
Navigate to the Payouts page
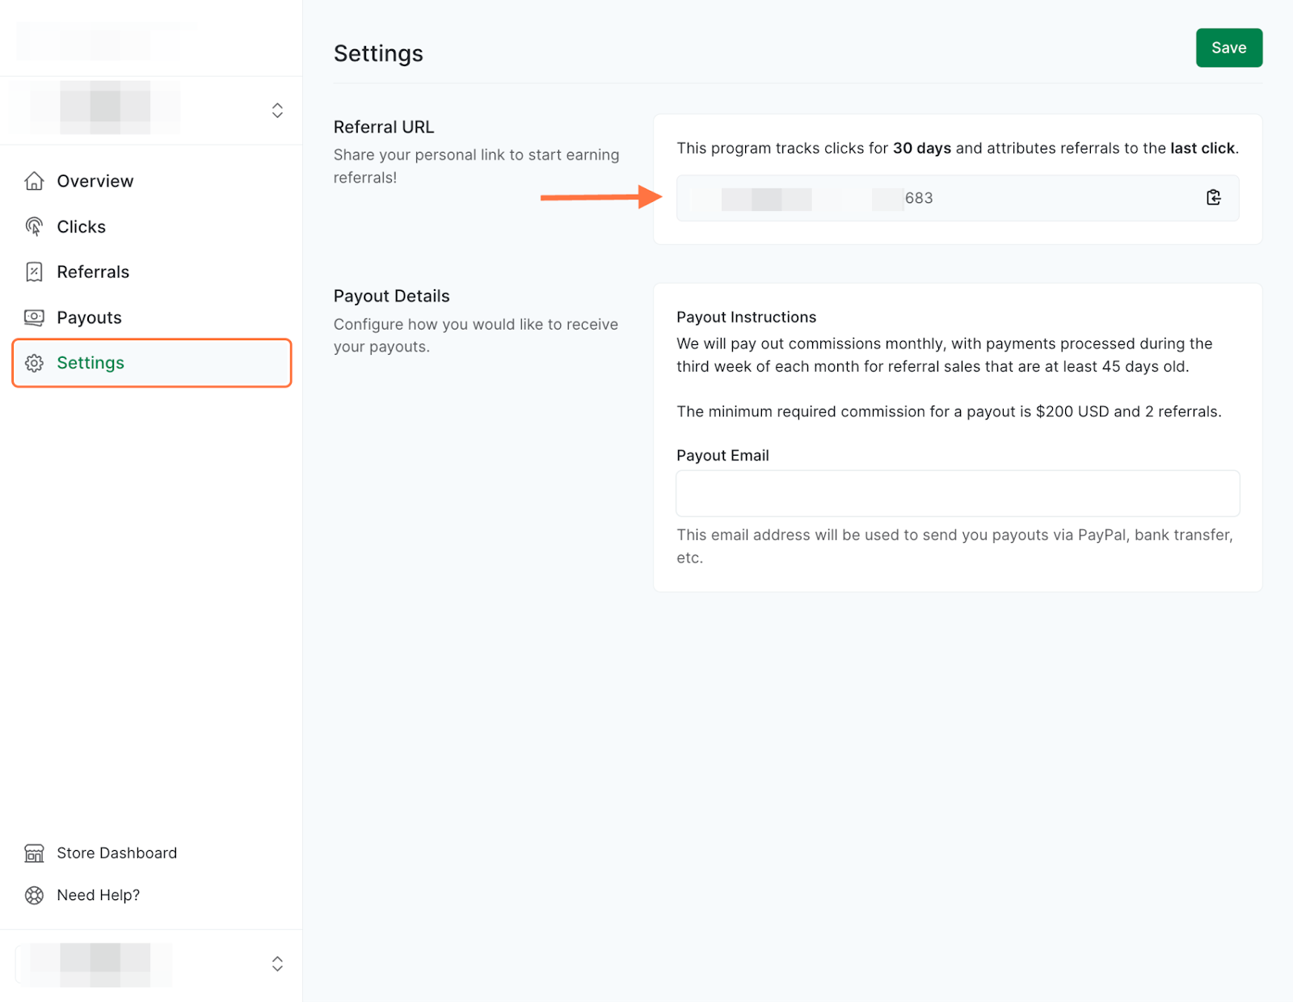coord(89,317)
